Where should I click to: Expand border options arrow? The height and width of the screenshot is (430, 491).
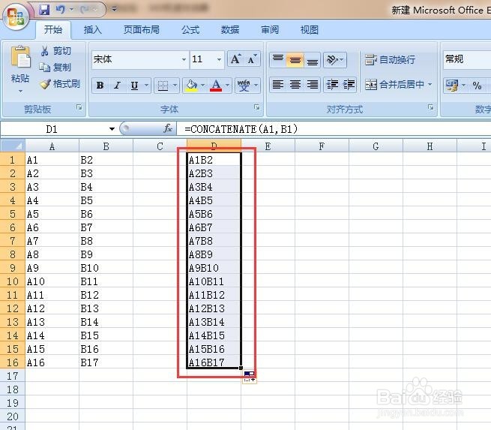point(175,86)
